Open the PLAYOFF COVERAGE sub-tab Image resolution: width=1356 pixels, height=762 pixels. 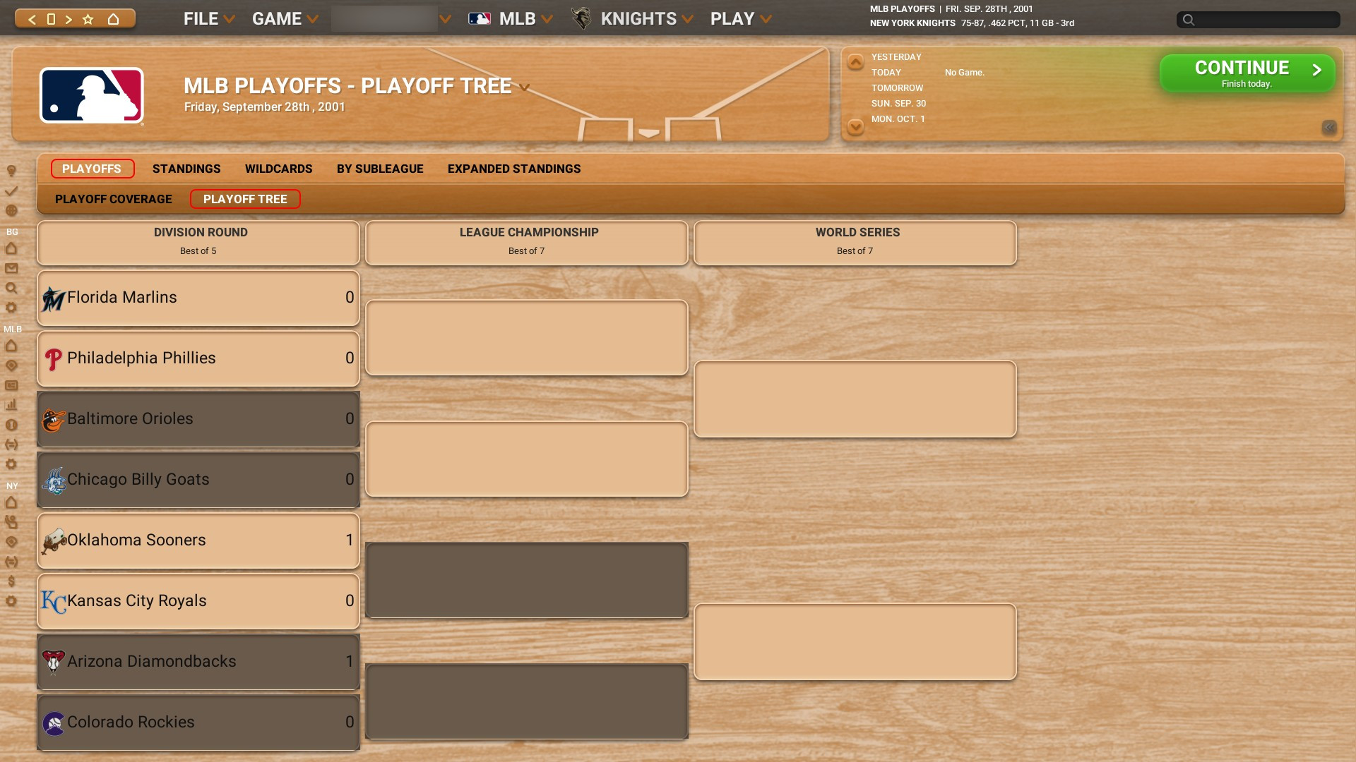pos(114,199)
